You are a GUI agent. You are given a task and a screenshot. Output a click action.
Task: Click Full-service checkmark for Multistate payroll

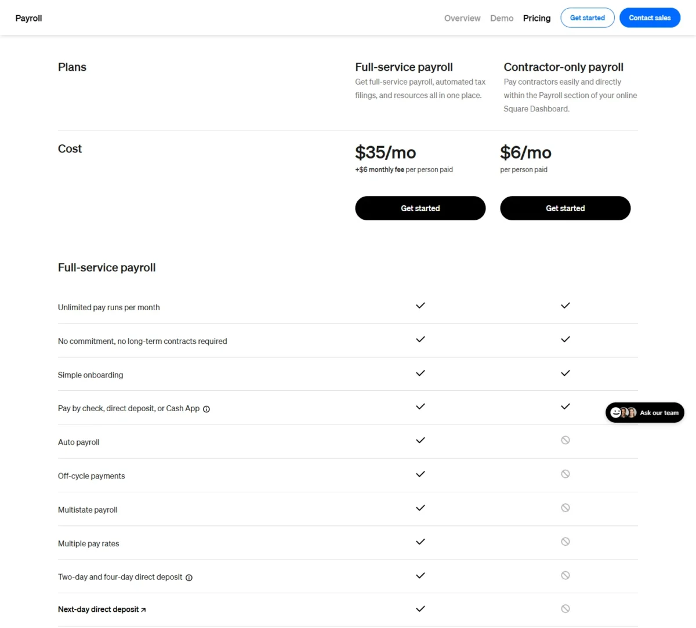point(420,508)
